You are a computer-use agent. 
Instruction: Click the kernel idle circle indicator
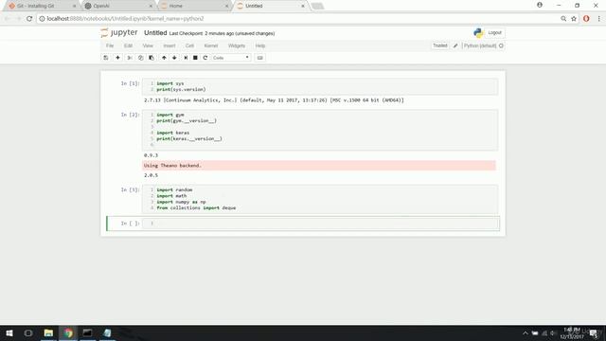pyautogui.click(x=501, y=45)
